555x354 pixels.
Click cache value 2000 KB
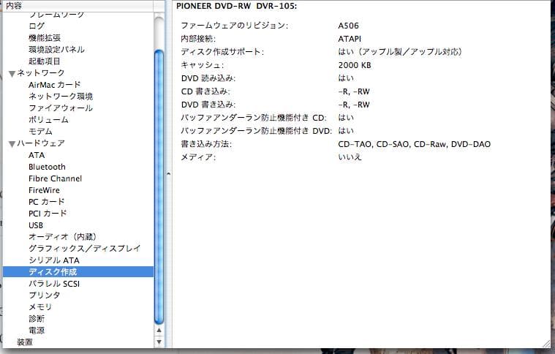[x=355, y=65]
